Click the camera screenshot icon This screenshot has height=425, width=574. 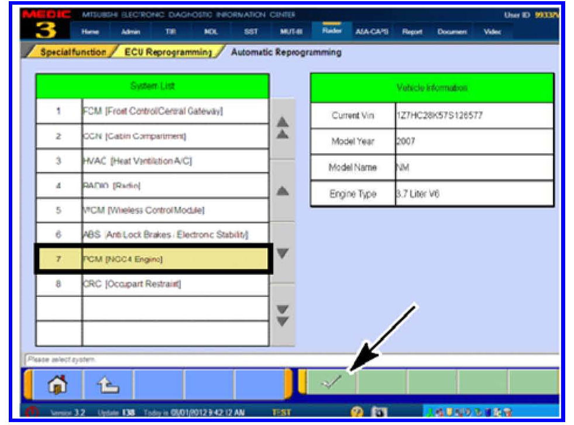tap(379, 412)
